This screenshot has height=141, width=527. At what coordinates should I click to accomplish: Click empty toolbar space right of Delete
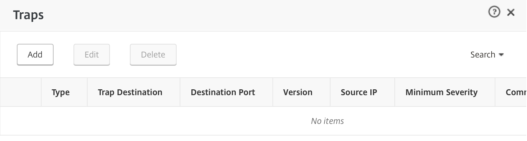pos(309,55)
